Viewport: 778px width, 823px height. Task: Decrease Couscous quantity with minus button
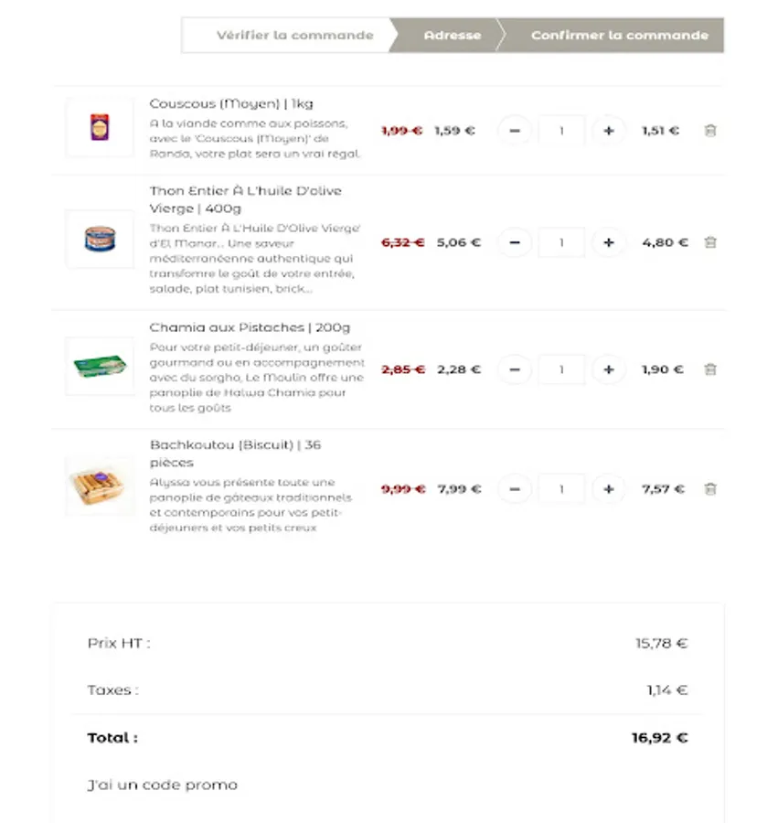tap(515, 131)
